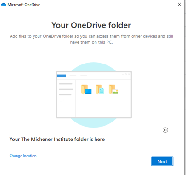The image size is (186, 175).
Task: Click the Next button
Action: [x=162, y=161]
